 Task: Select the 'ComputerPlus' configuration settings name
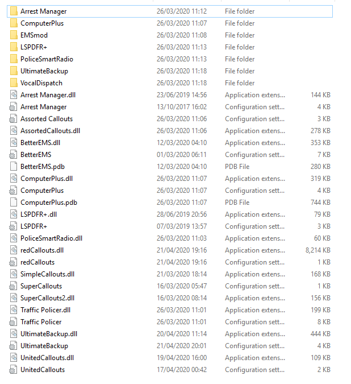tap(42, 191)
